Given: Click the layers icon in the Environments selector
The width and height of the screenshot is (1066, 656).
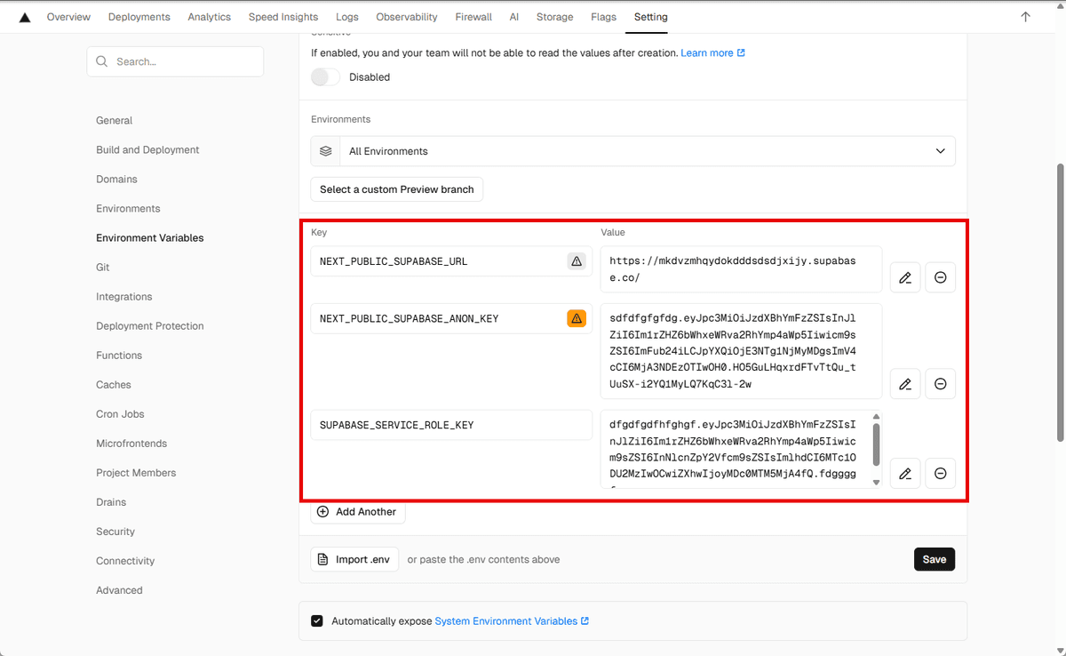Looking at the screenshot, I should [x=325, y=150].
